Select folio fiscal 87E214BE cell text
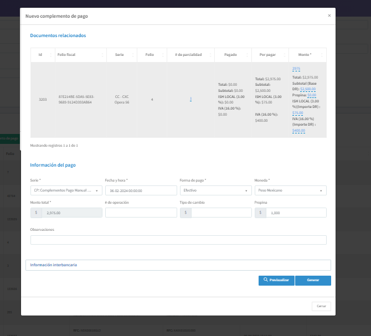The image size is (371, 336). tap(76, 100)
